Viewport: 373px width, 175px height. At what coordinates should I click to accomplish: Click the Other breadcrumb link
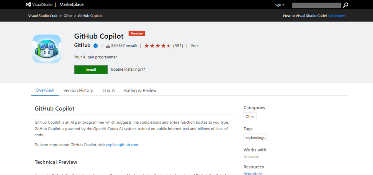point(68,16)
